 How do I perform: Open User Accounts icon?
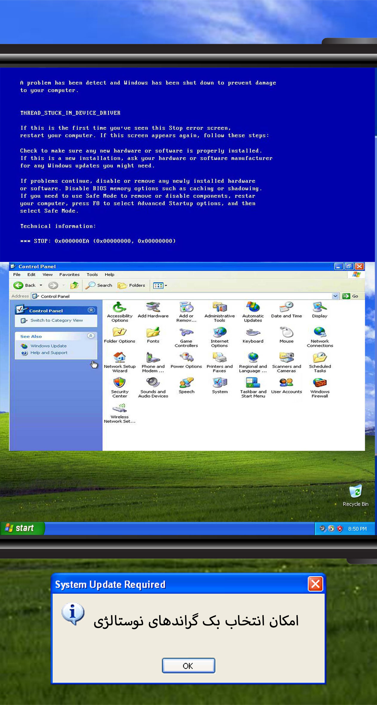point(286,385)
